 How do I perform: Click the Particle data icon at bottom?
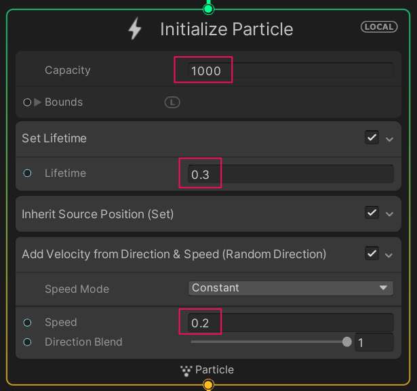[186, 371]
